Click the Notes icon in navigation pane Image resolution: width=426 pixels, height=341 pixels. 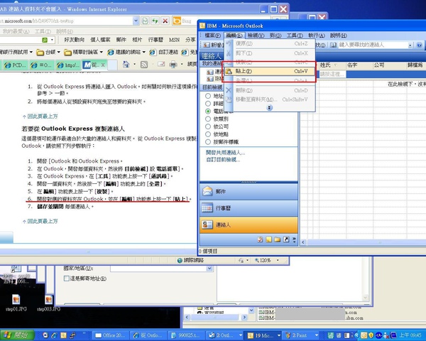pos(268,239)
